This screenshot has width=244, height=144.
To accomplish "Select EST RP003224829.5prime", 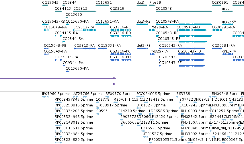I will pyautogui.click(x=74, y=140).
